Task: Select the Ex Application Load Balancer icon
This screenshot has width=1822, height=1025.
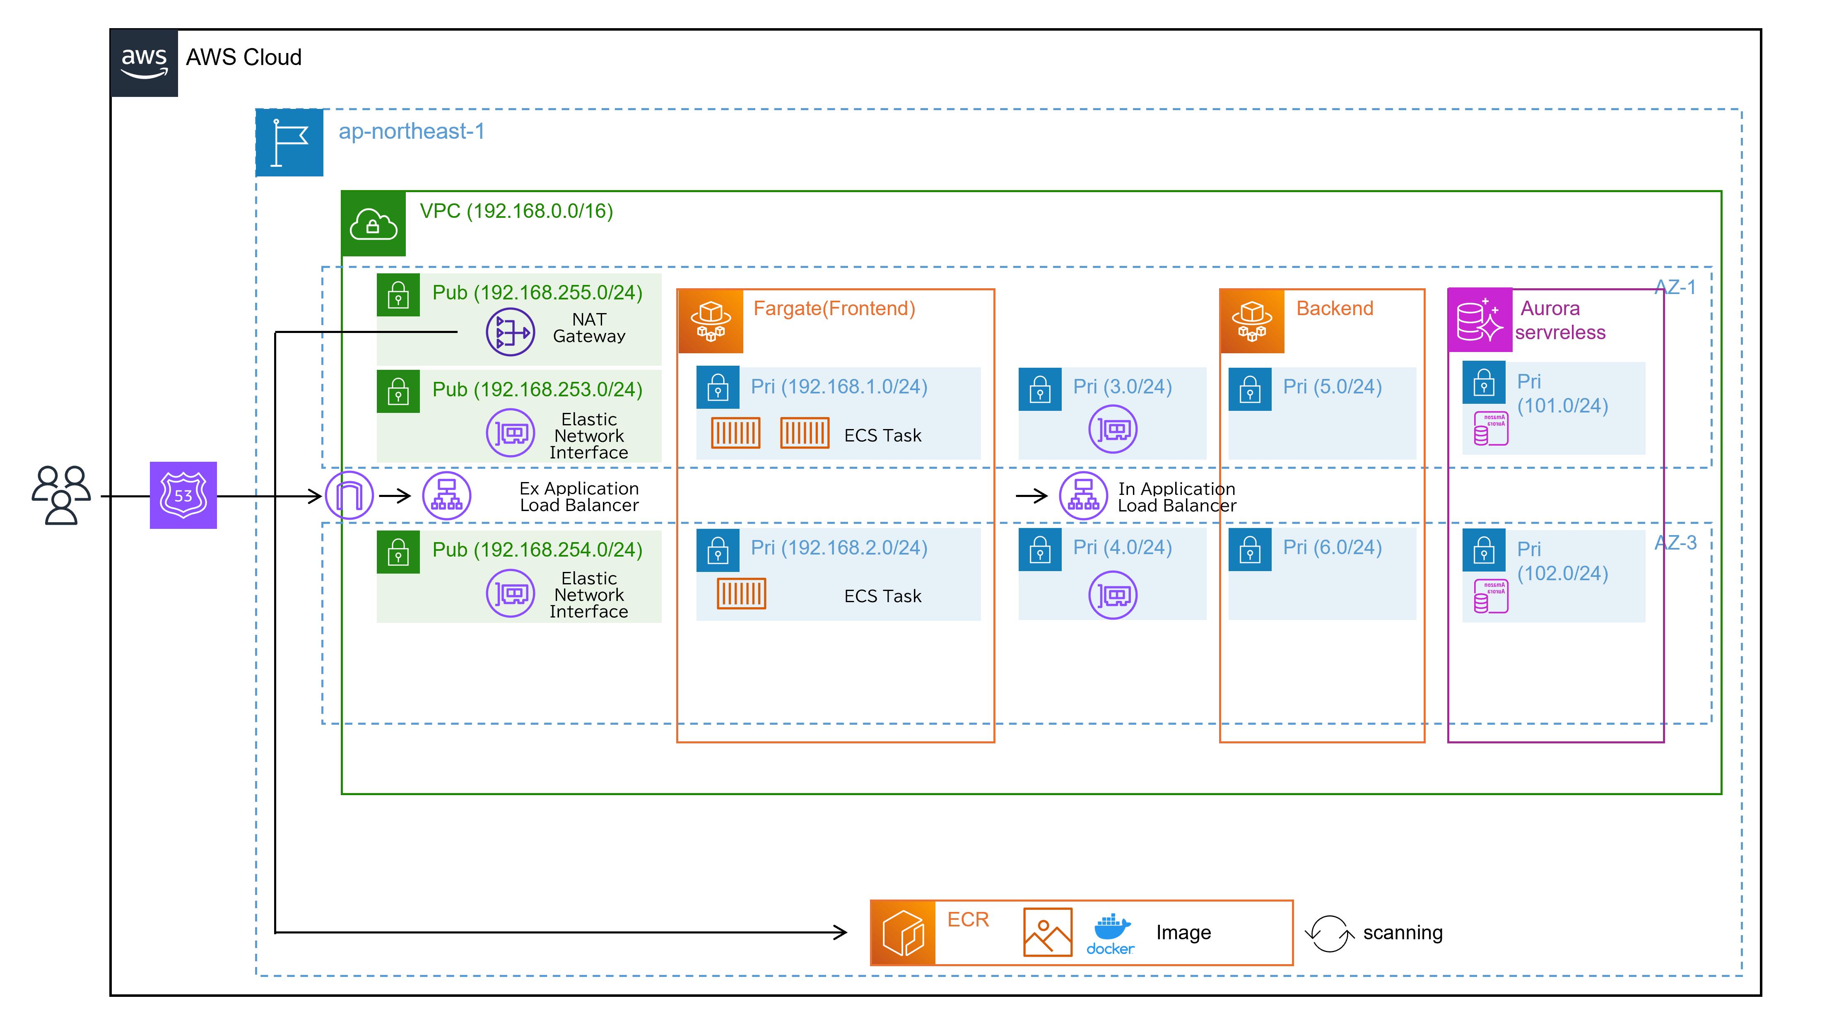Action: [446, 496]
